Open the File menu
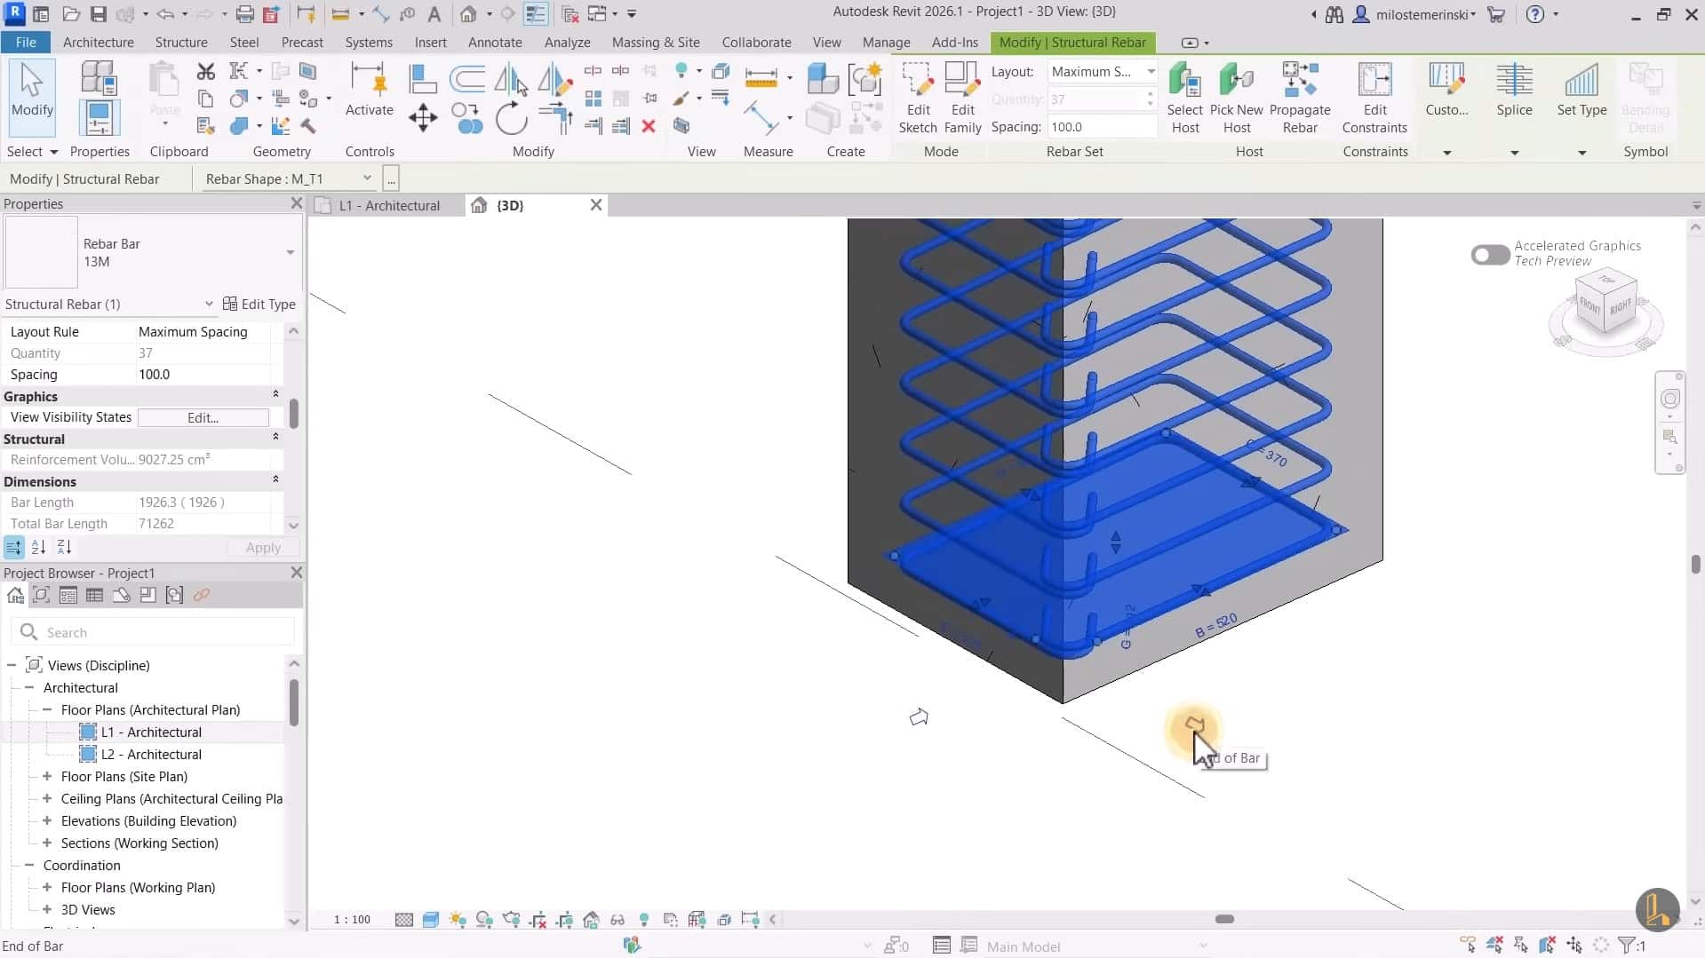The height and width of the screenshot is (958, 1705). 26,43
